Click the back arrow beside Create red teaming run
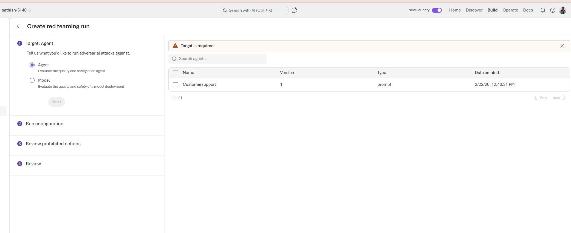Image resolution: width=571 pixels, height=233 pixels. 19,26
